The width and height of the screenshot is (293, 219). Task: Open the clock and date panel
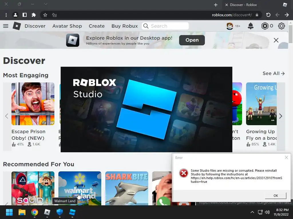(281, 212)
